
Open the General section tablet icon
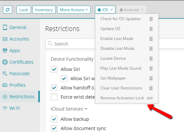click(x=5, y=27)
